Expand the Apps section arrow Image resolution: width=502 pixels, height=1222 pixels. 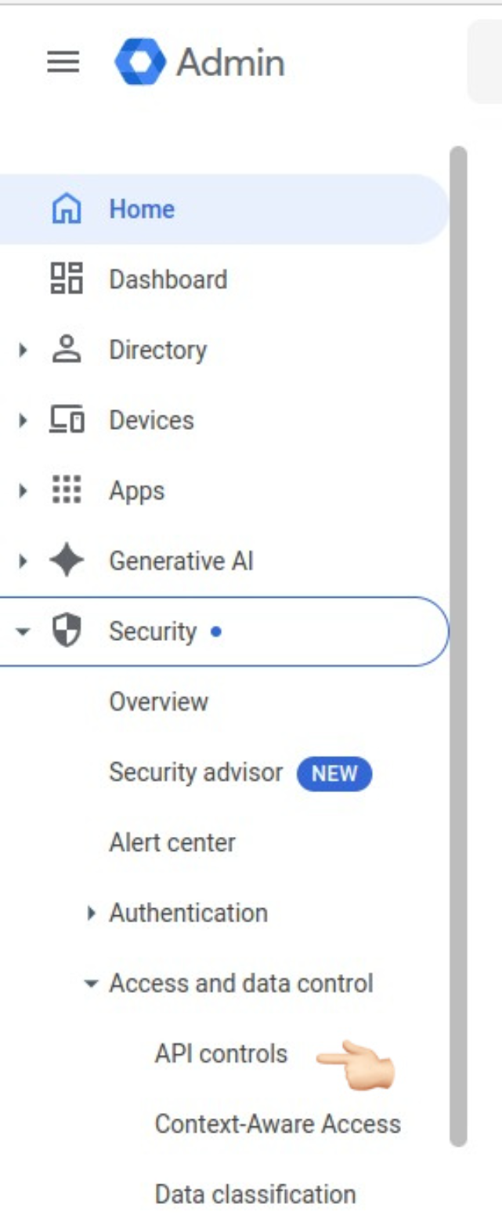point(23,491)
